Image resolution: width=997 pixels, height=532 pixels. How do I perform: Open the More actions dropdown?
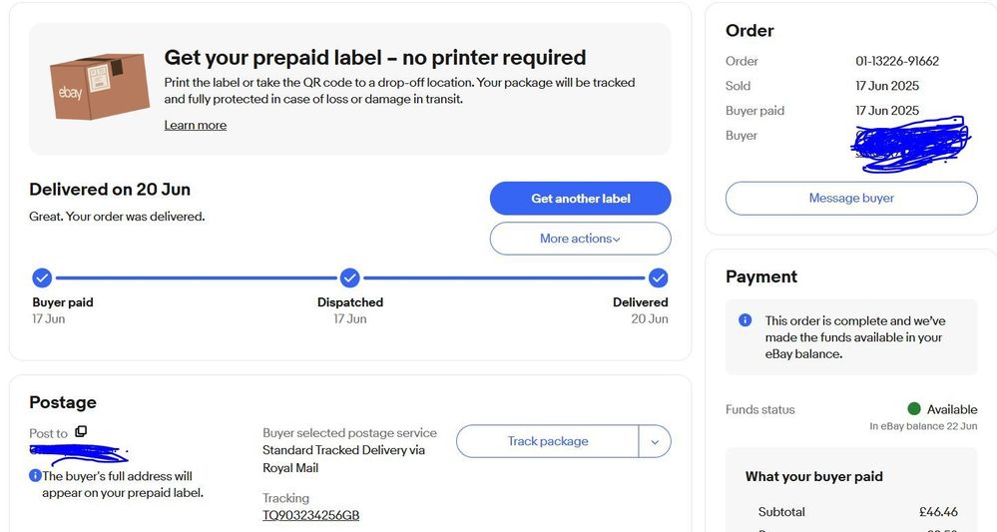580,239
